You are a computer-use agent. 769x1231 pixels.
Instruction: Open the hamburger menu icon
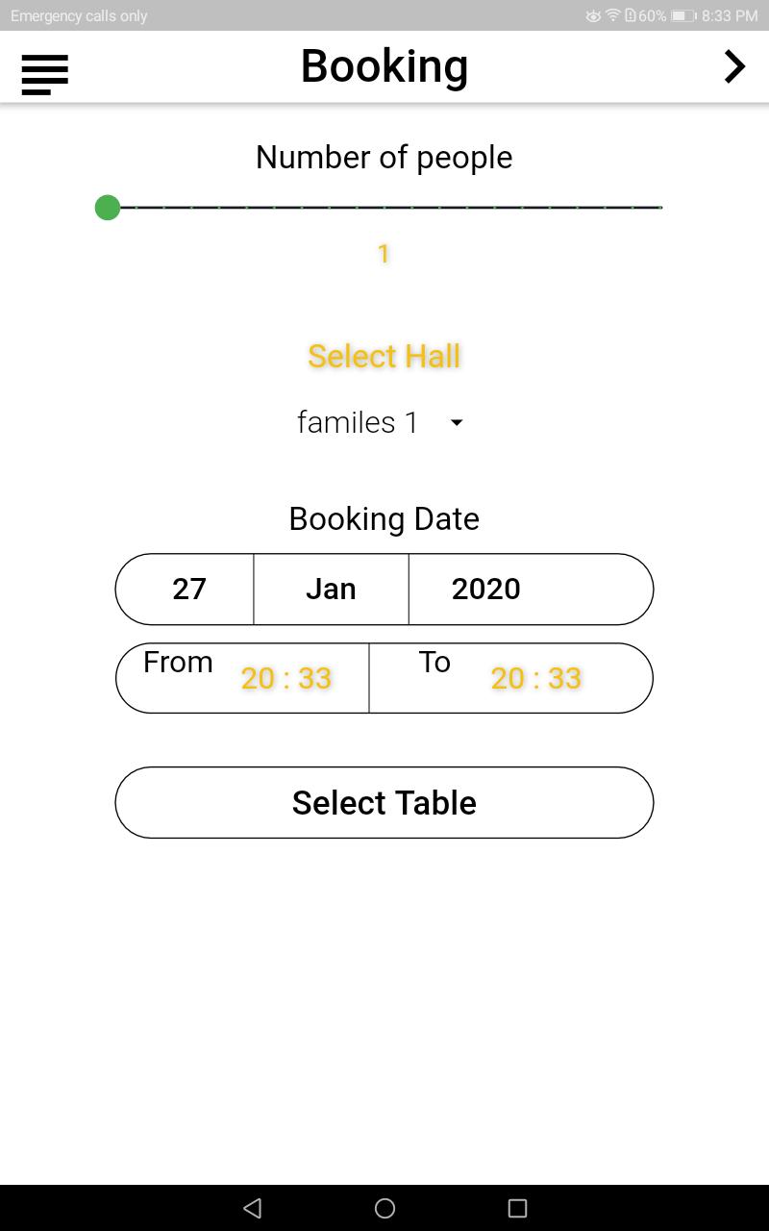tap(44, 74)
